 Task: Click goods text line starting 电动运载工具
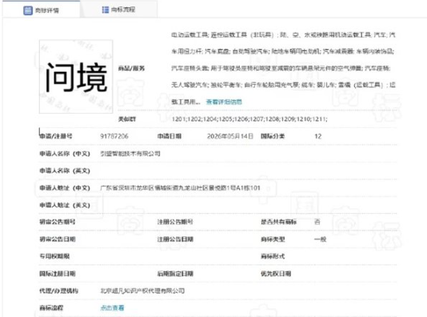283,35
